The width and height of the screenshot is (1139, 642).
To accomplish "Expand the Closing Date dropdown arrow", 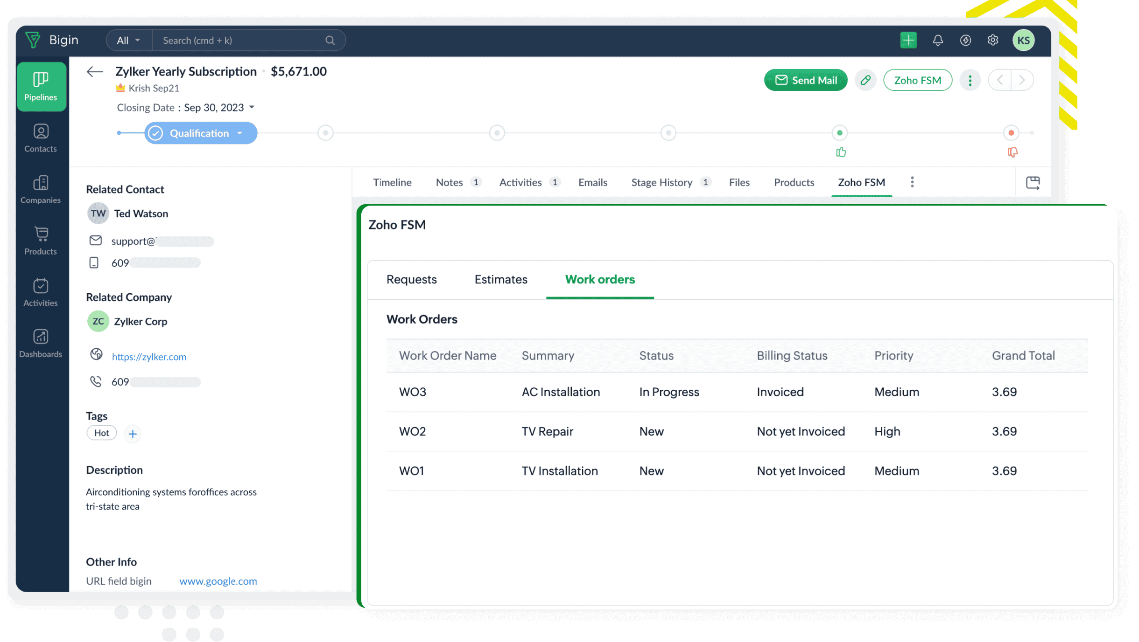I will [x=252, y=107].
